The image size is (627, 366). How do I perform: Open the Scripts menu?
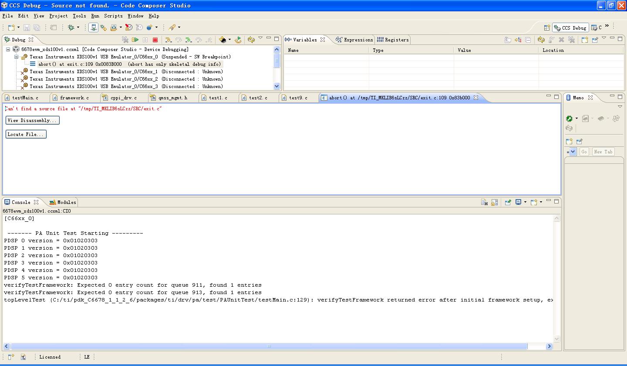[113, 16]
